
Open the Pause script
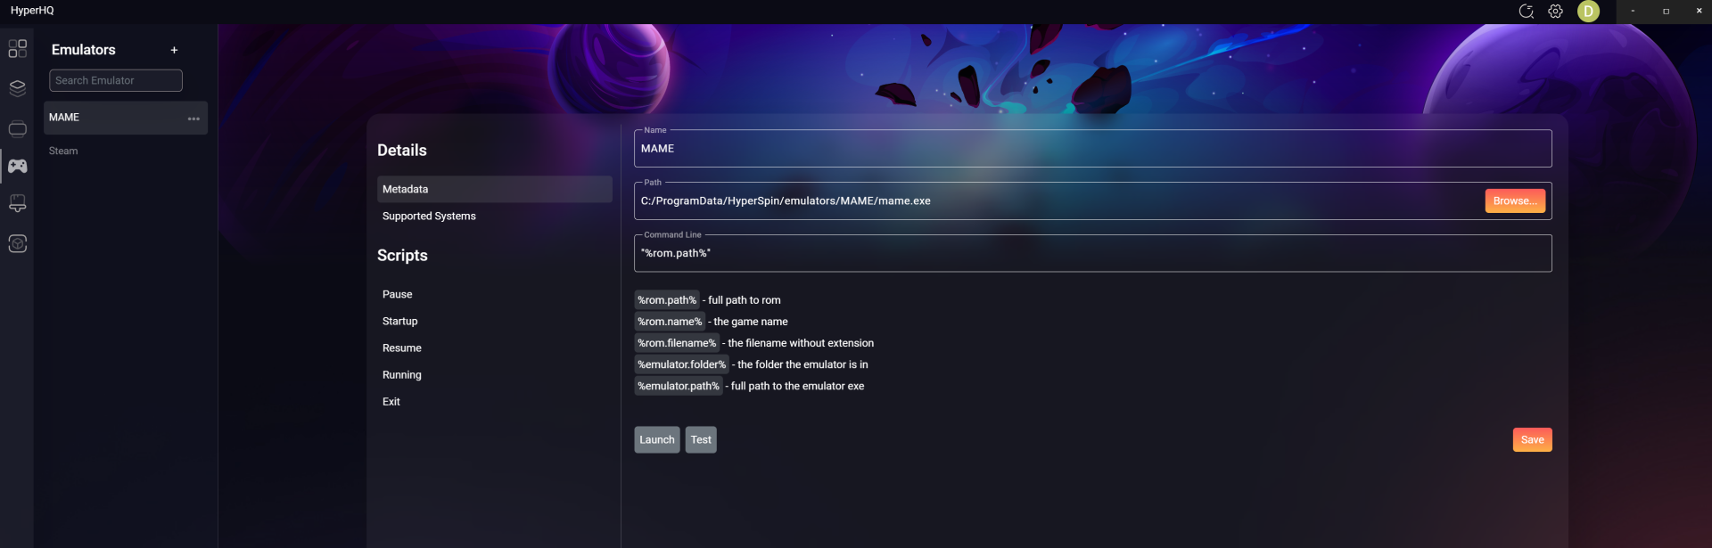click(x=494, y=294)
